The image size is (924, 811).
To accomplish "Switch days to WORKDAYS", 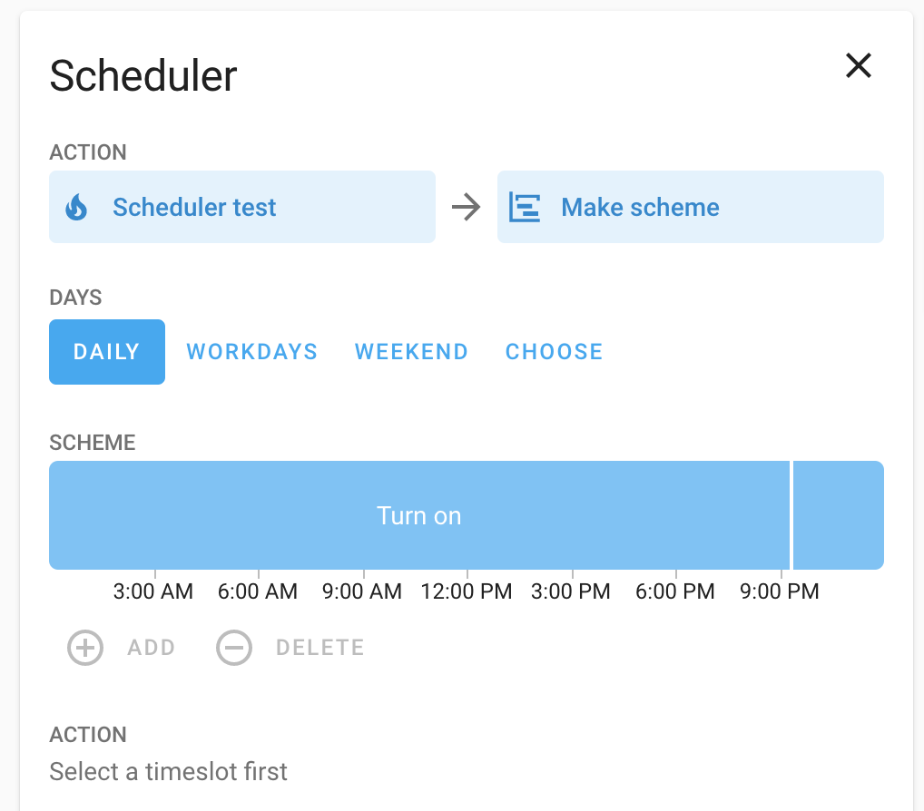I will [x=251, y=352].
